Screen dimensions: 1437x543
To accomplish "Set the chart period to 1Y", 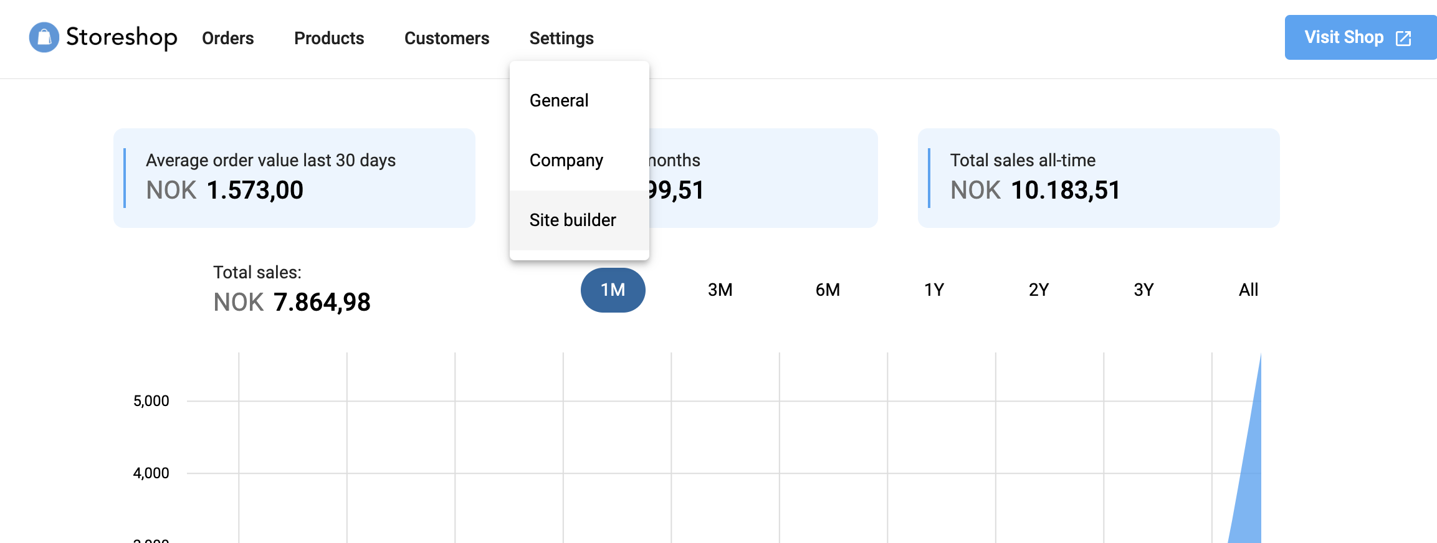I will [x=933, y=290].
